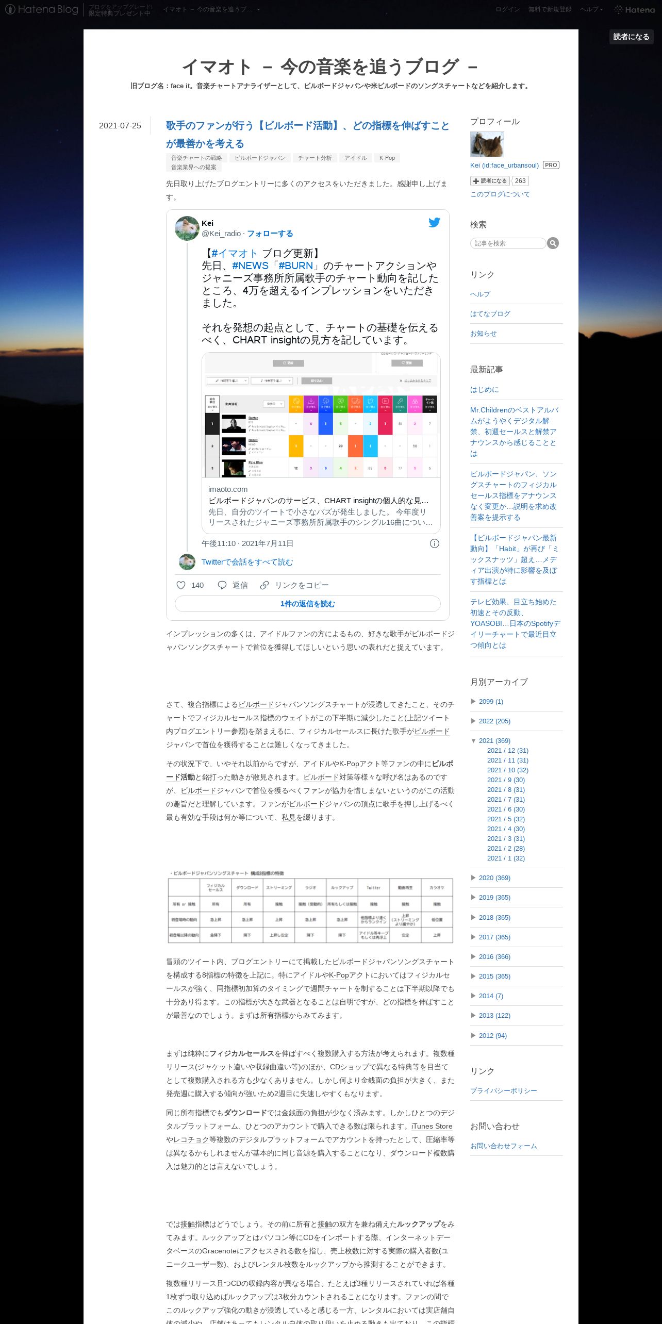Click Twitterで会話をすべて読む link
The height and width of the screenshot is (1324, 662).
(247, 562)
